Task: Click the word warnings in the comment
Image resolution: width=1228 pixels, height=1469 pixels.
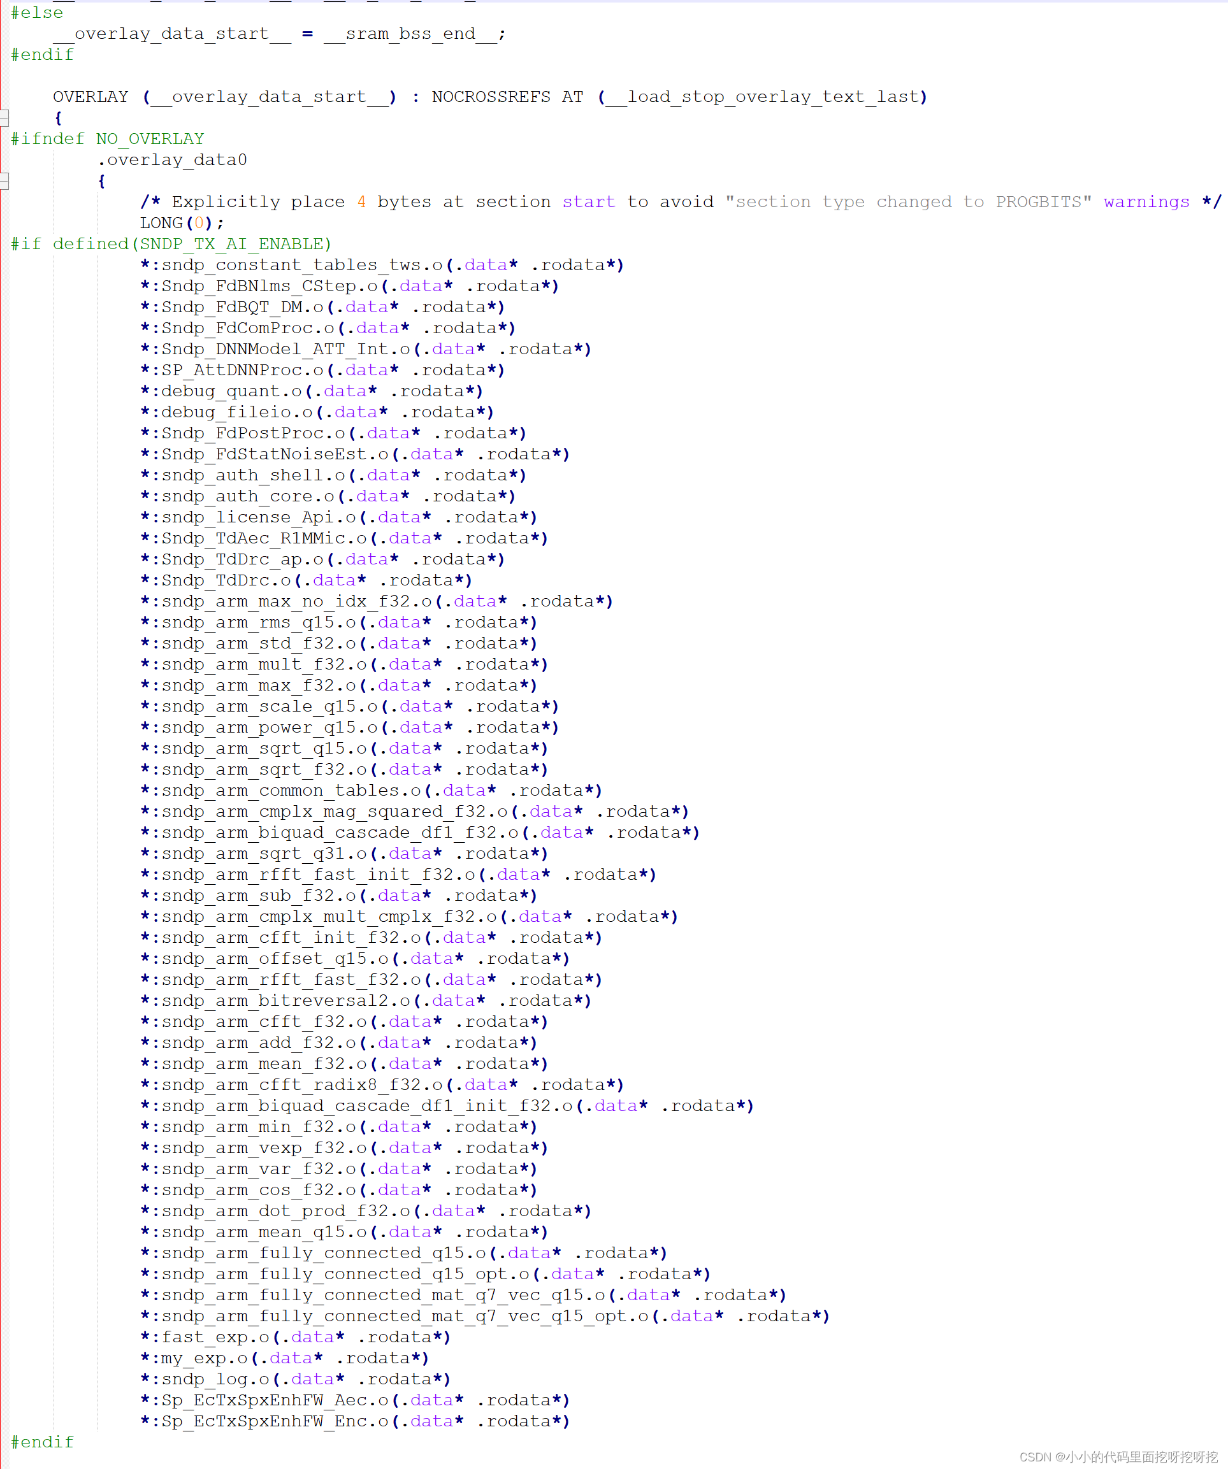Action: [x=1146, y=201]
